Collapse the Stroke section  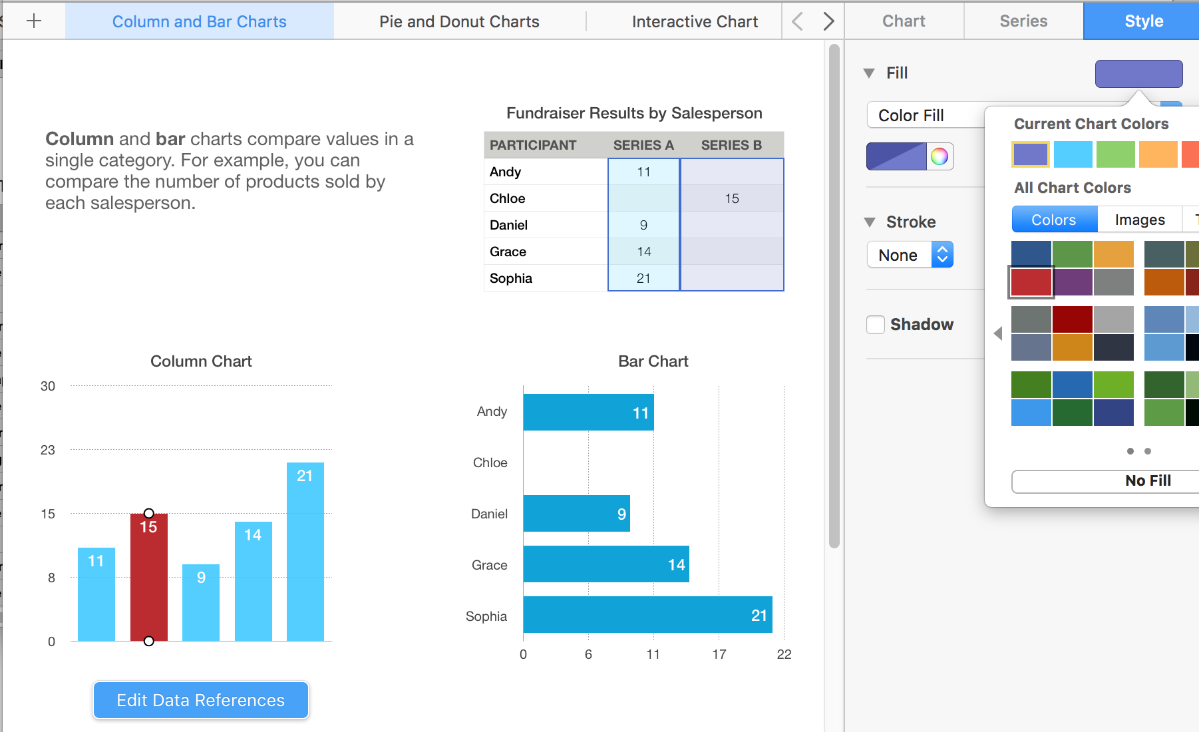click(869, 222)
